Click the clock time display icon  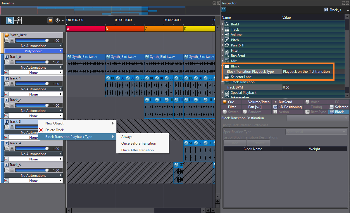coord(58,20)
